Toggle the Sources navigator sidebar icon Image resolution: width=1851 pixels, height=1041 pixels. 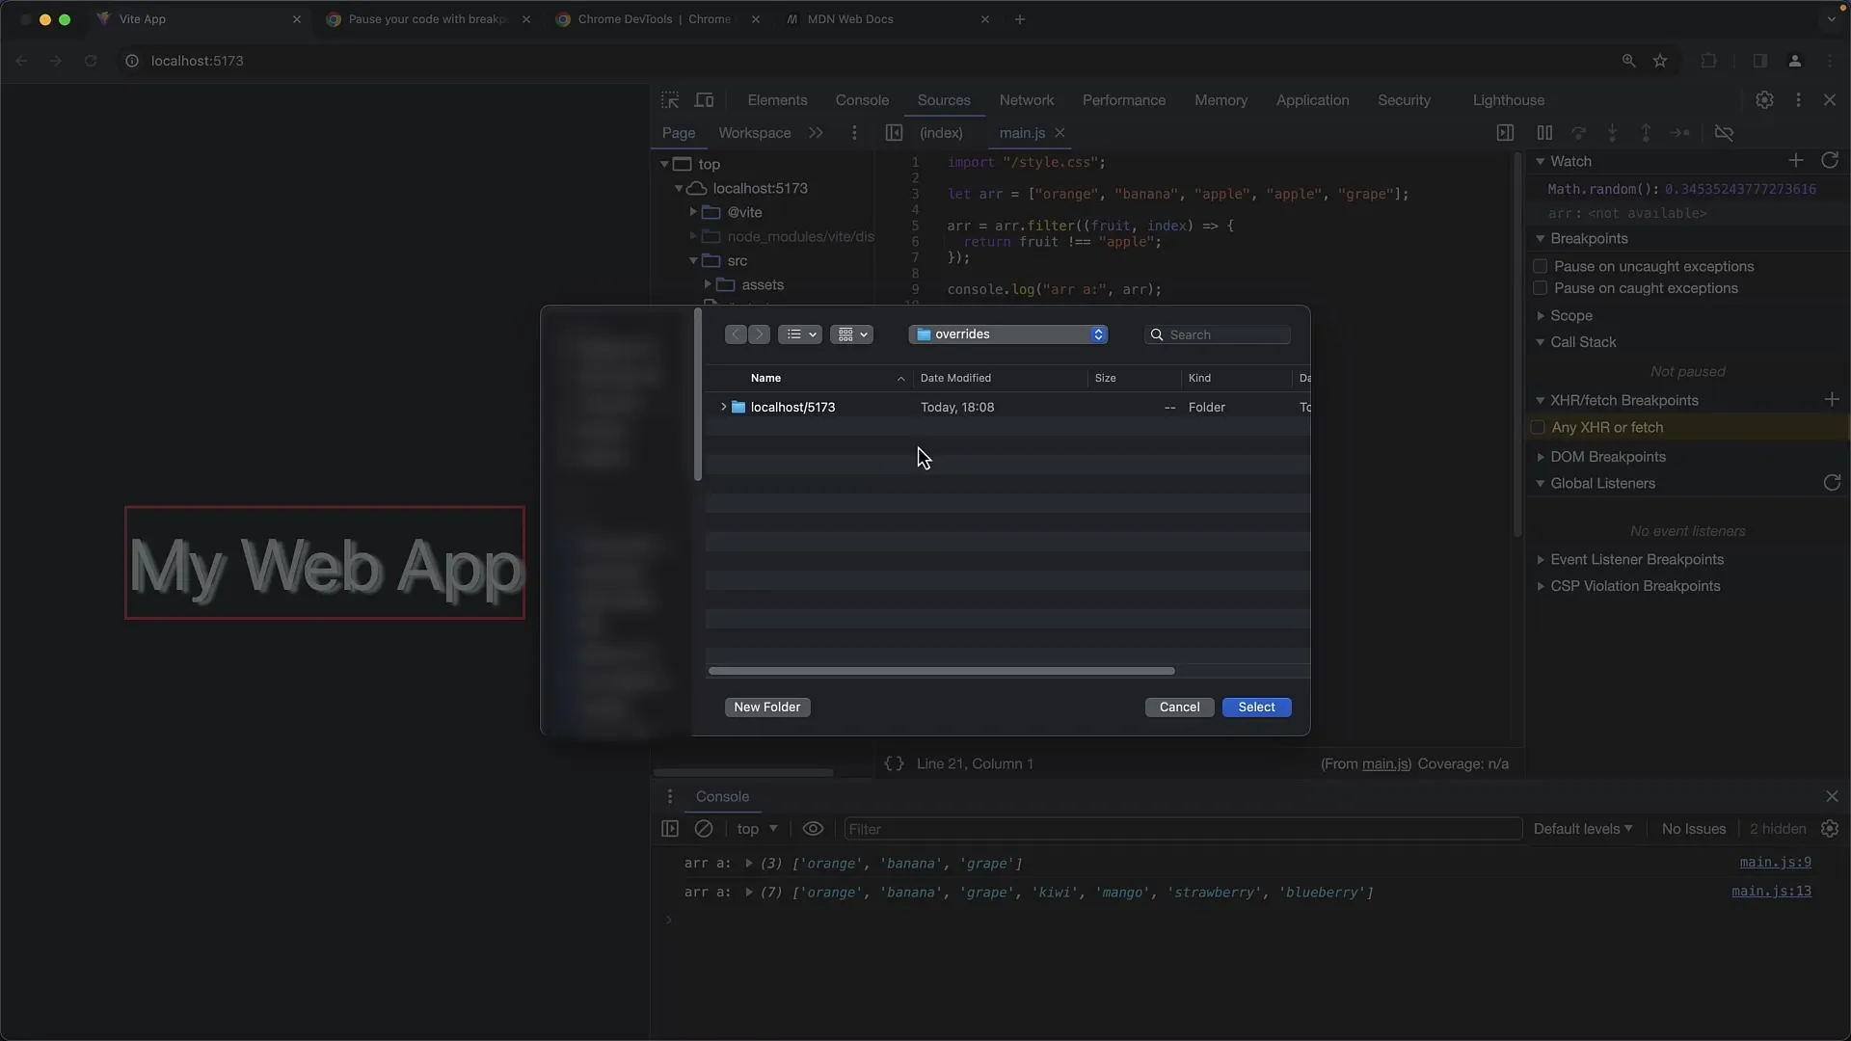coord(894,133)
